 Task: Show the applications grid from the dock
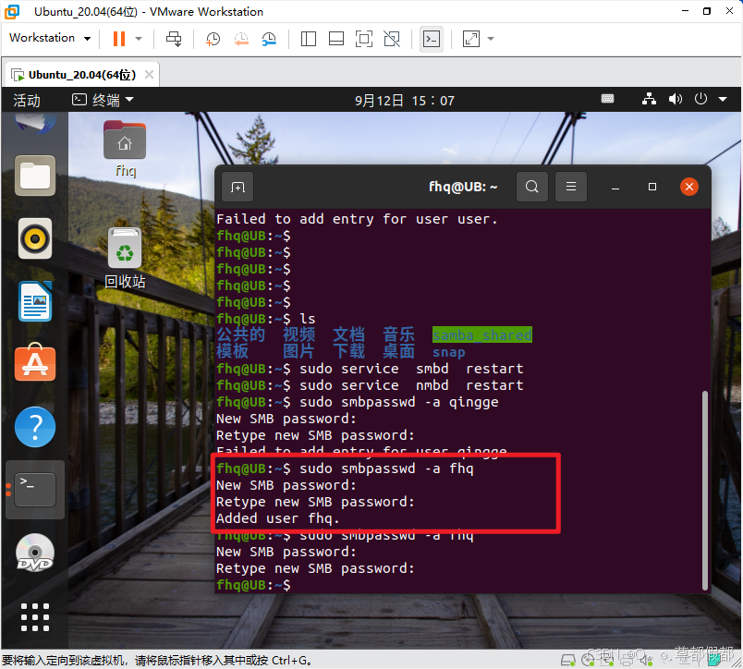tap(35, 617)
